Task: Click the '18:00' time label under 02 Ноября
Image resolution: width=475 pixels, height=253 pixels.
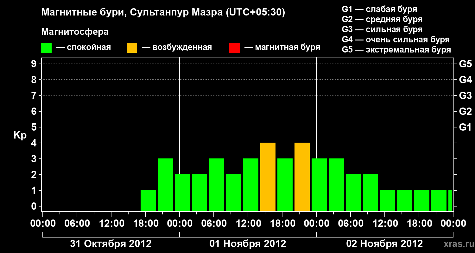Action: pos(419,224)
